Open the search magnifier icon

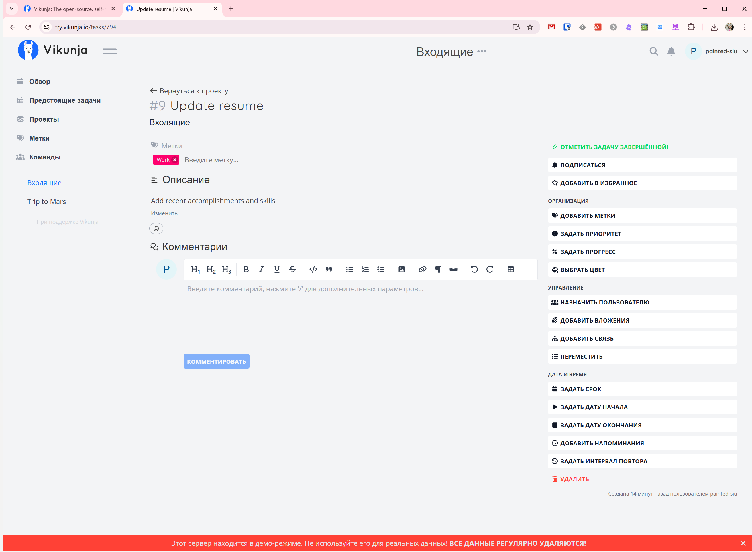(x=653, y=51)
